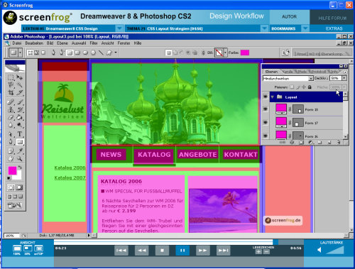This screenshot has height=269, width=355.
Task: Switch to Quick Mask mode
Action: [20, 187]
